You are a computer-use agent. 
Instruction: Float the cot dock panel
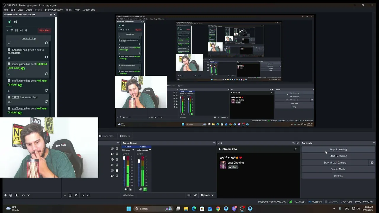point(293,143)
